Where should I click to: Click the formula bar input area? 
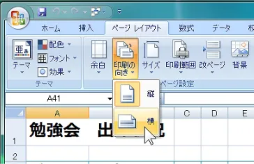coord(209,98)
